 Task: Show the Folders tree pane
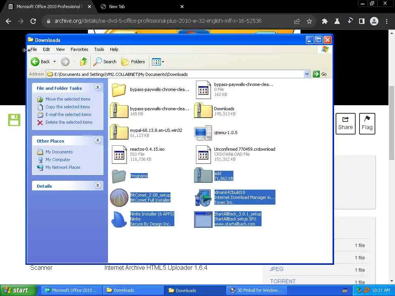coord(133,62)
